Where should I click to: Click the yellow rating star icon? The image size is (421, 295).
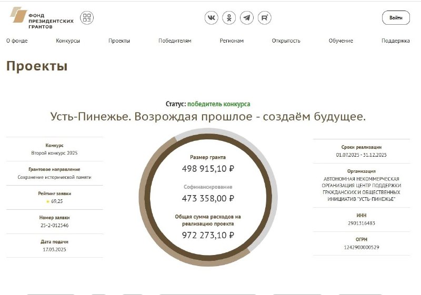click(x=48, y=201)
